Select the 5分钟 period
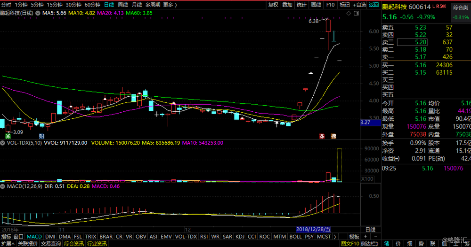 (37, 5)
